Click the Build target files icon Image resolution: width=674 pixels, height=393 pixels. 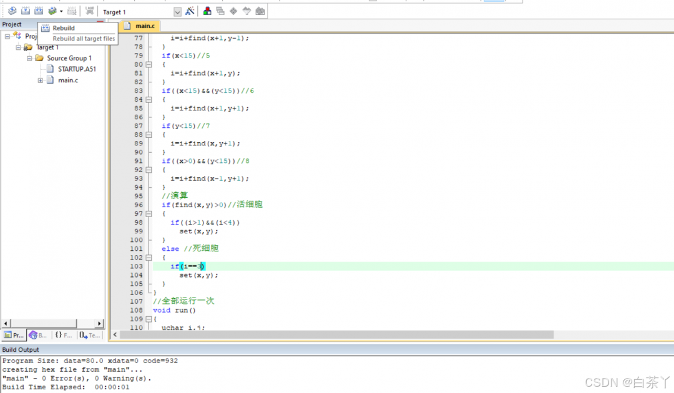coord(26,11)
